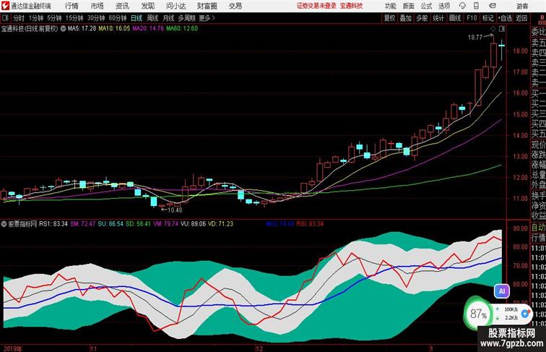Open the 财富圈 menu
This screenshot has height=352, width=546.
(x=207, y=6)
